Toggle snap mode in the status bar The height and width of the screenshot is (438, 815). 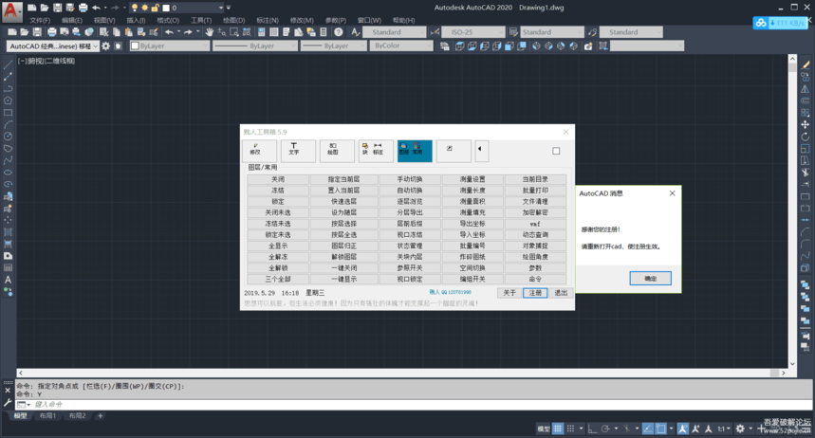pos(570,429)
